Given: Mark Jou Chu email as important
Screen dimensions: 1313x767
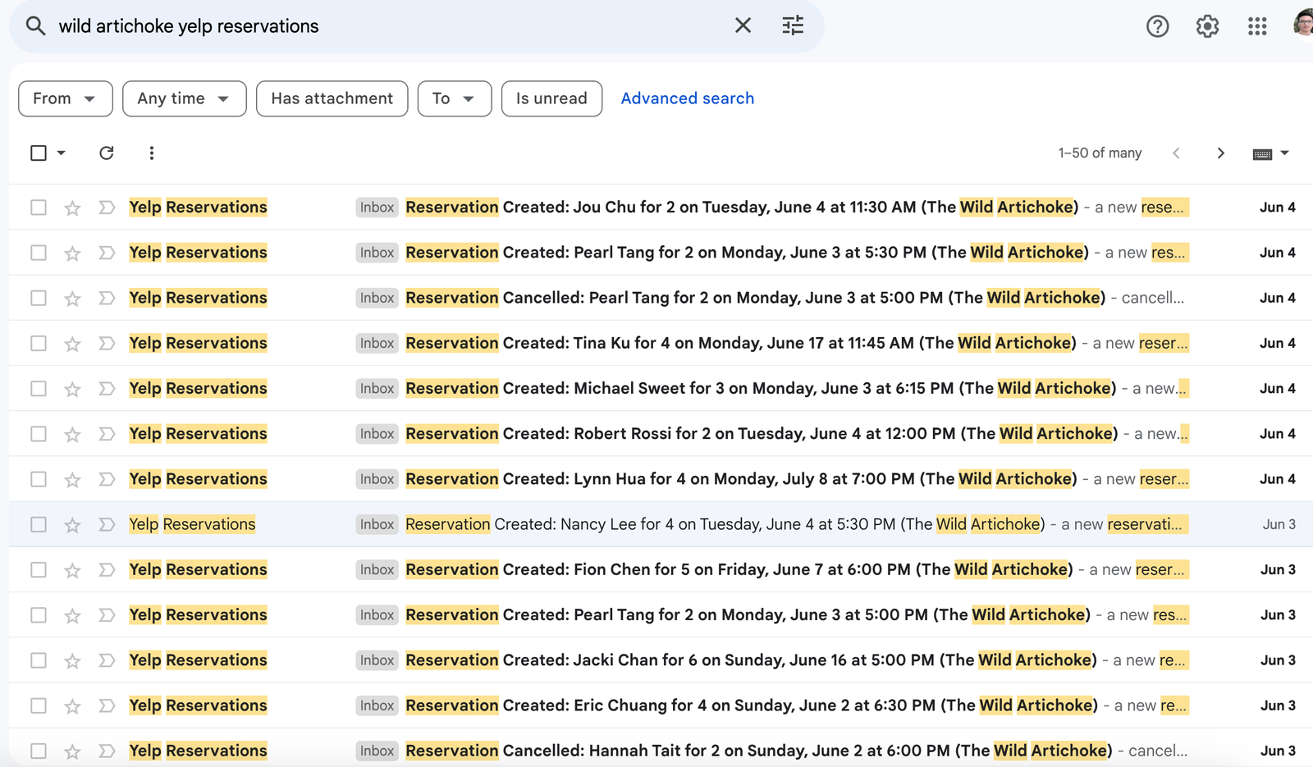Looking at the screenshot, I should click(x=107, y=208).
